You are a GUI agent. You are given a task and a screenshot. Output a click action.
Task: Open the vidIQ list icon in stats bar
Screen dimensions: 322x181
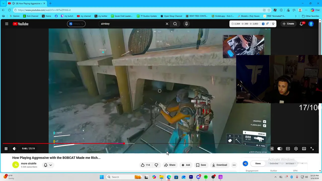click(267, 24)
